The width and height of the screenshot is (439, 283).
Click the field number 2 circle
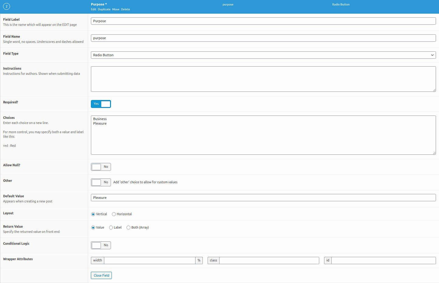coord(6,6)
